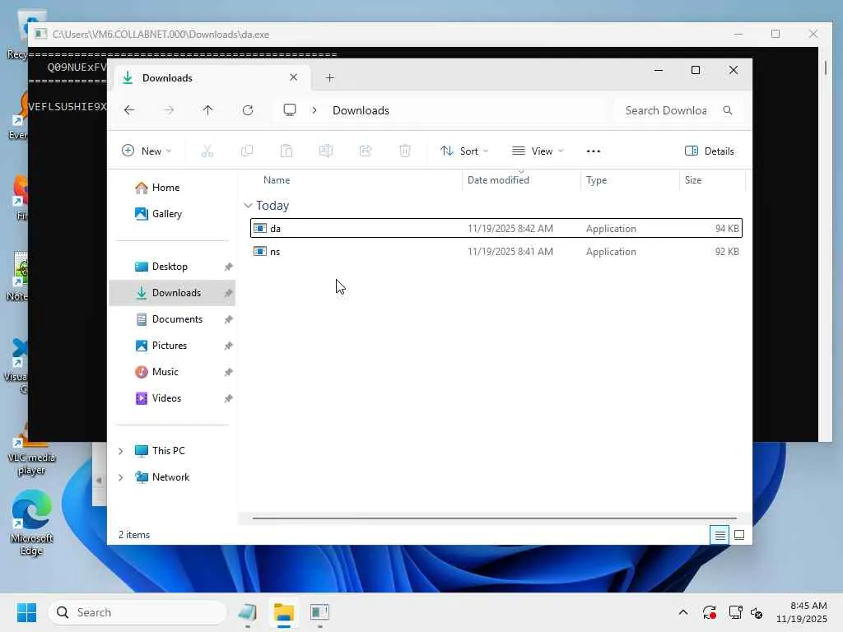Switch to large thumbnails view icon
The width and height of the screenshot is (843, 632).
click(x=739, y=535)
